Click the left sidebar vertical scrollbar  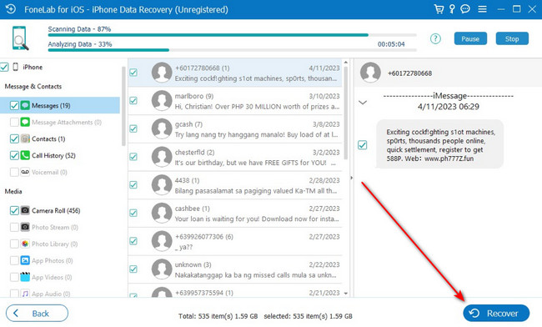point(123,106)
